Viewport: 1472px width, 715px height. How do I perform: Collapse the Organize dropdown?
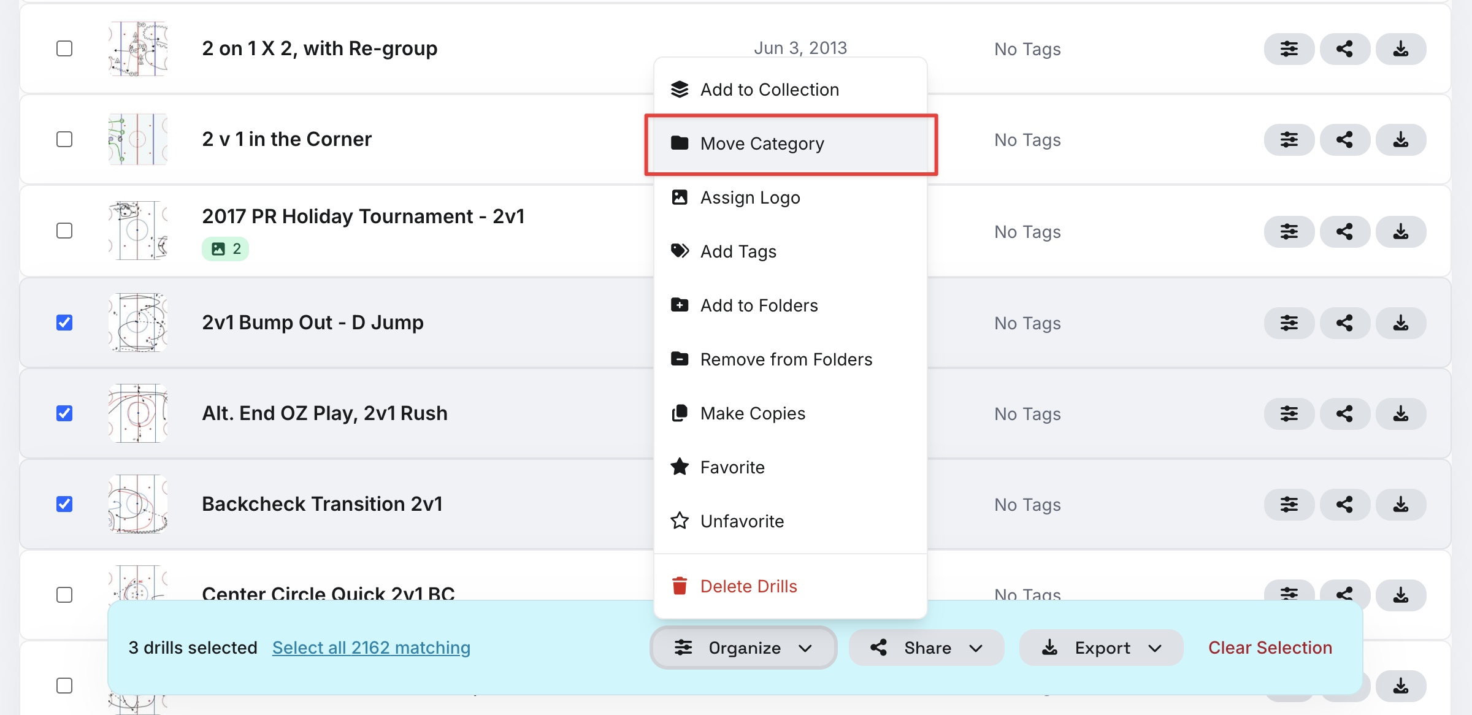(743, 648)
